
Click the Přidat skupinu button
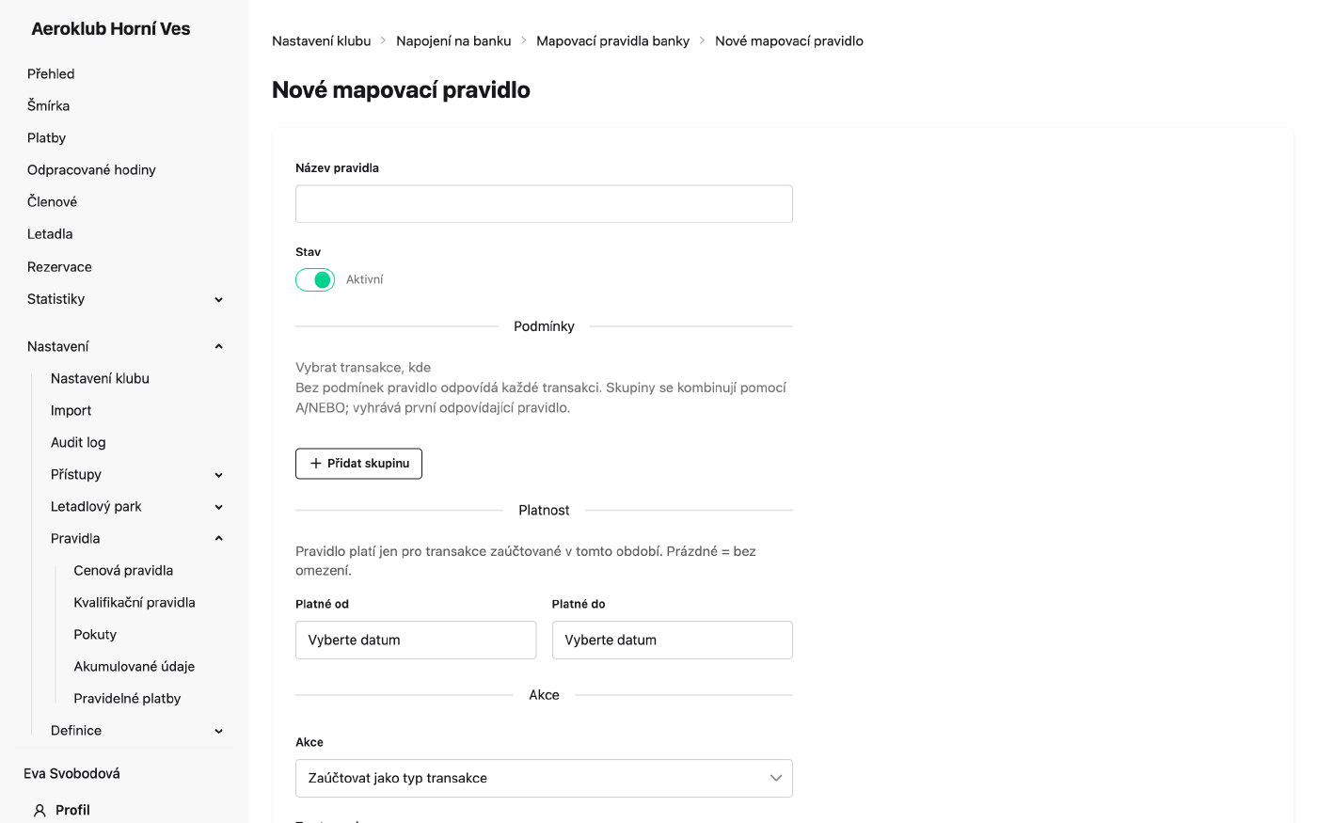pos(358,464)
